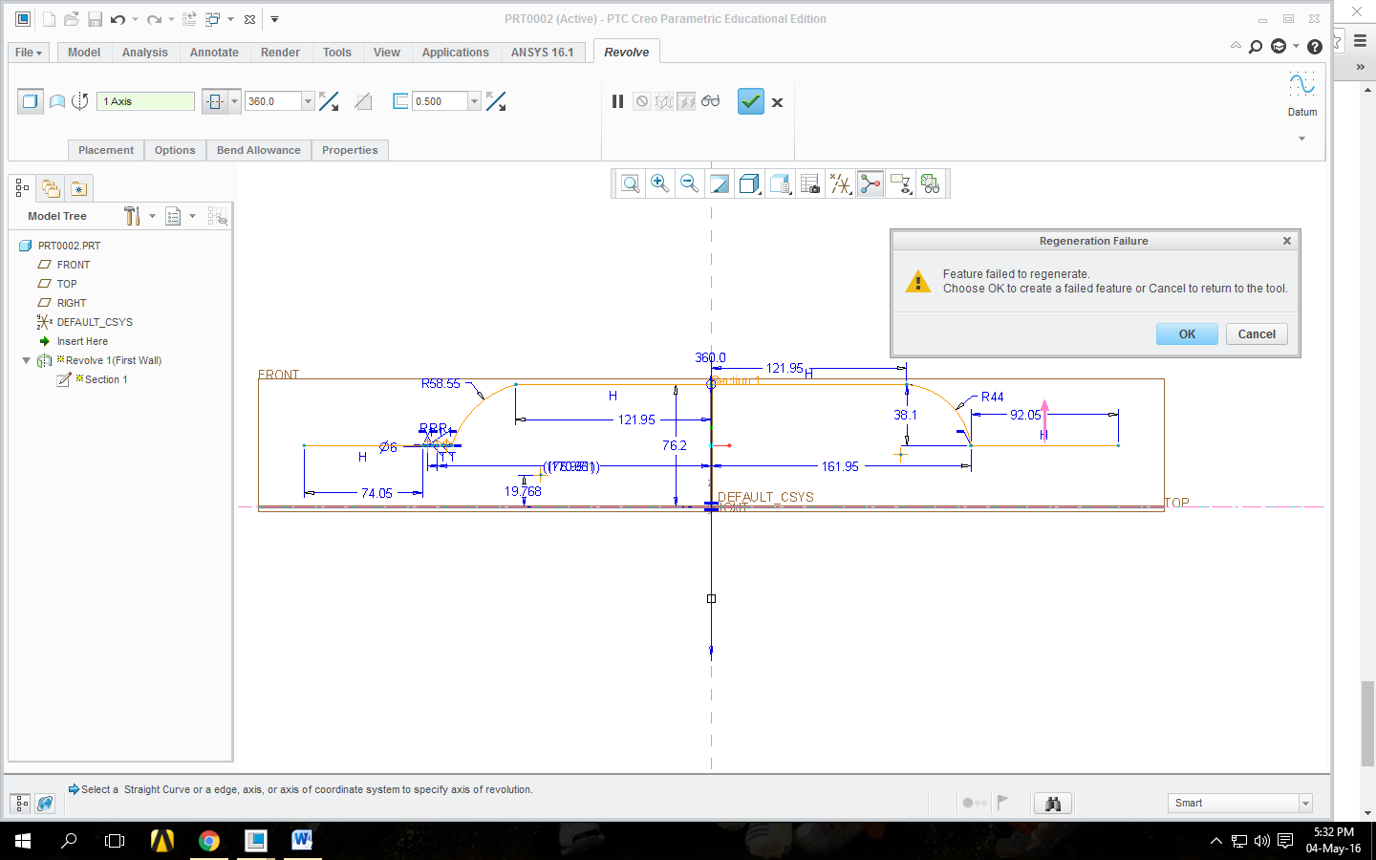Image resolution: width=1376 pixels, height=860 pixels.
Task: Flip the revolve angle direction
Action: [329, 101]
